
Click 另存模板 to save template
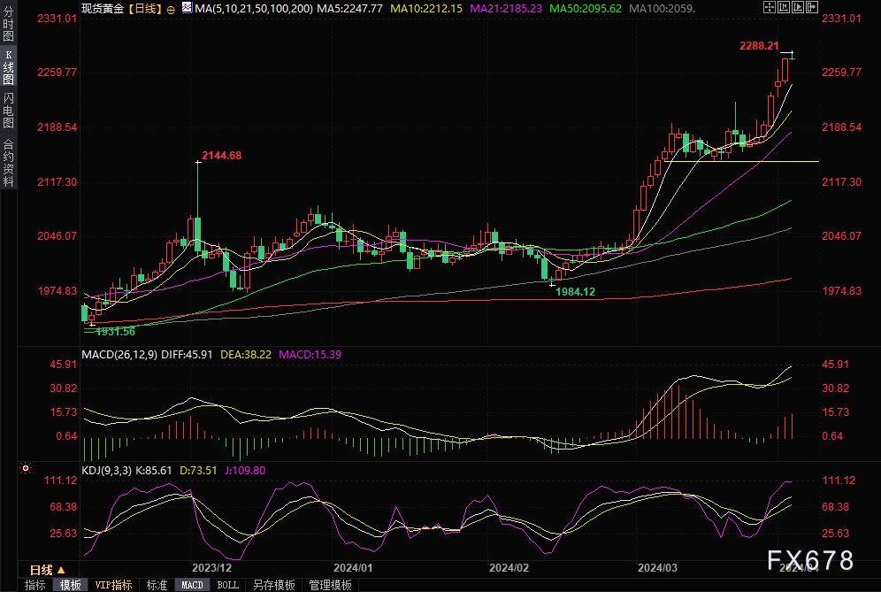coord(273,585)
